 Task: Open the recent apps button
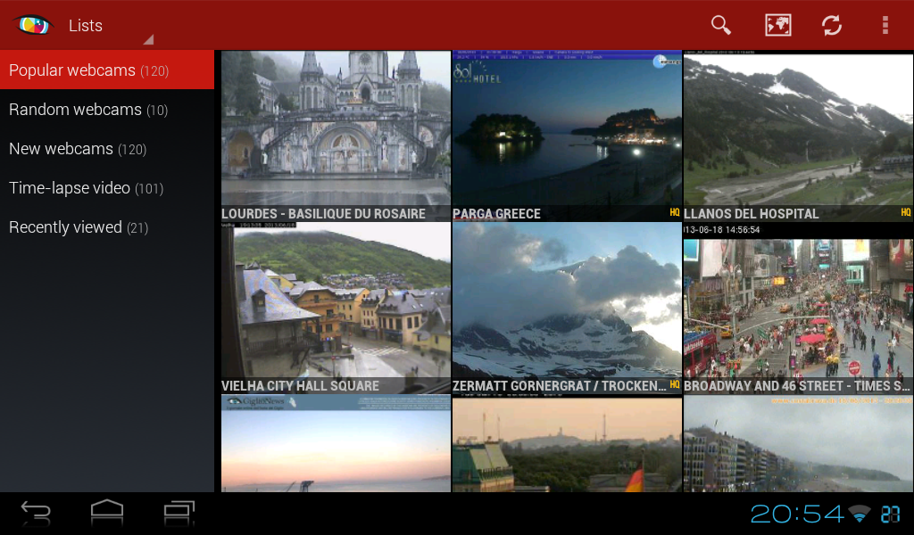179,514
